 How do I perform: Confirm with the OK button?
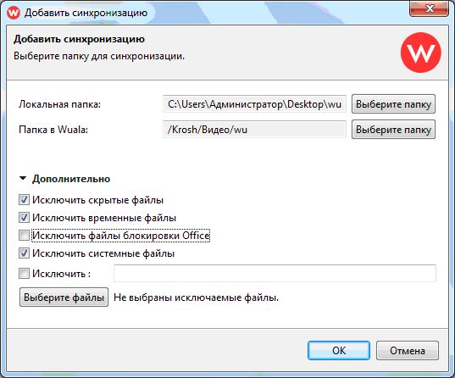(339, 351)
